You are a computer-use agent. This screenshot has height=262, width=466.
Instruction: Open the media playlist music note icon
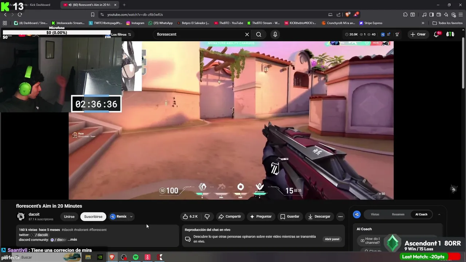[424, 15]
